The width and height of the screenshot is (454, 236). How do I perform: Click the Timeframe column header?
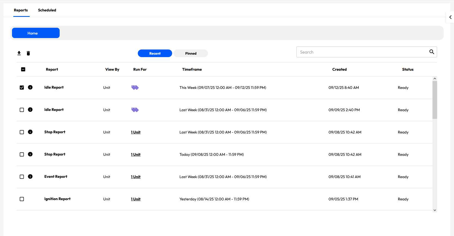point(192,69)
